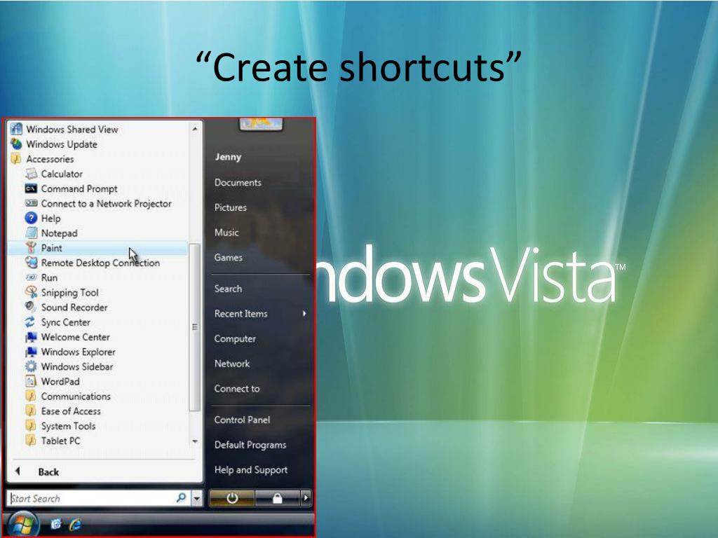Open Windows Explorer icon
Viewport: 718px width, 538px height.
point(31,352)
